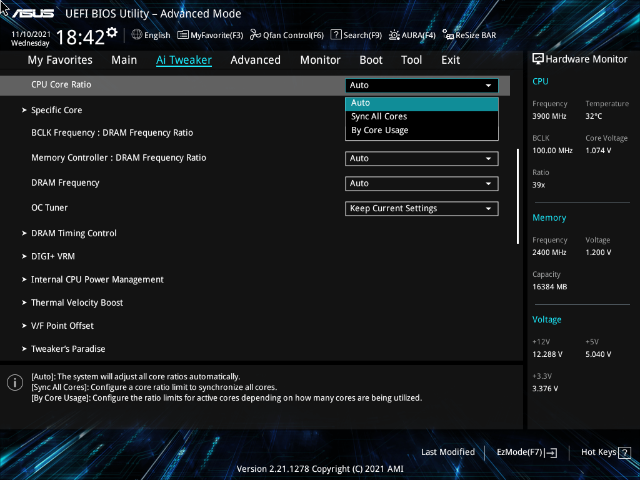Click the Search(F9) label
Image resolution: width=640 pixels, height=480 pixels.
pos(362,36)
